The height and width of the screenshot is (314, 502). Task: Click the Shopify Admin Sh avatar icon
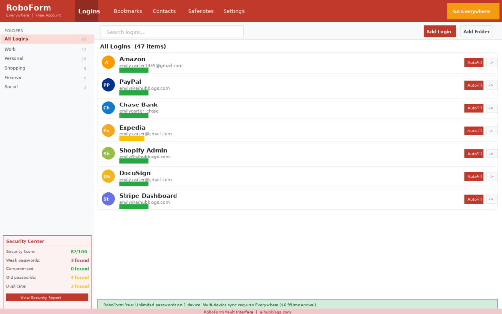(x=108, y=153)
